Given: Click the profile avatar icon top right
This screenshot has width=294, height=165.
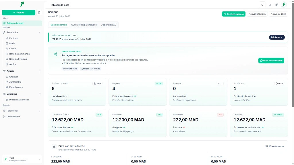Looking at the screenshot, I should 284,5.
